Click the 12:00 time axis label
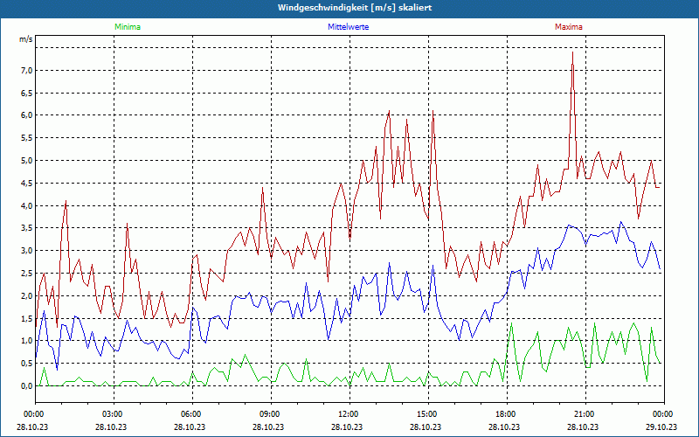Image resolution: width=699 pixels, height=437 pixels. pos(349,414)
